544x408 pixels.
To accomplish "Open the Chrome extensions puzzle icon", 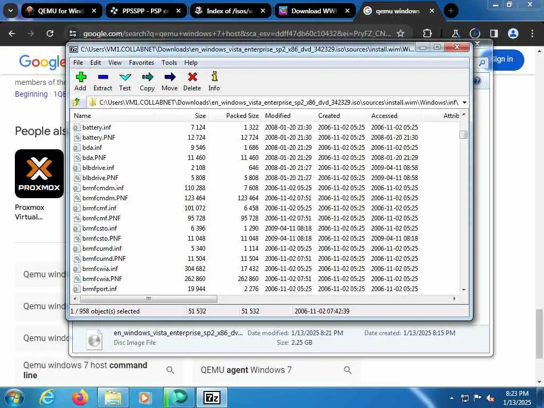I will [x=428, y=33].
